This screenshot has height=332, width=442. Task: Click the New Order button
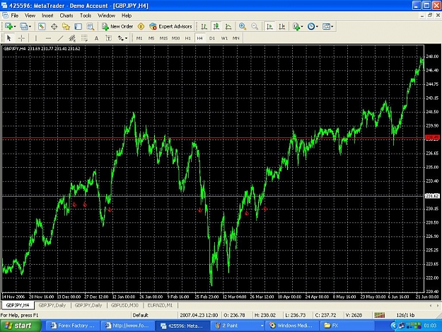[117, 26]
